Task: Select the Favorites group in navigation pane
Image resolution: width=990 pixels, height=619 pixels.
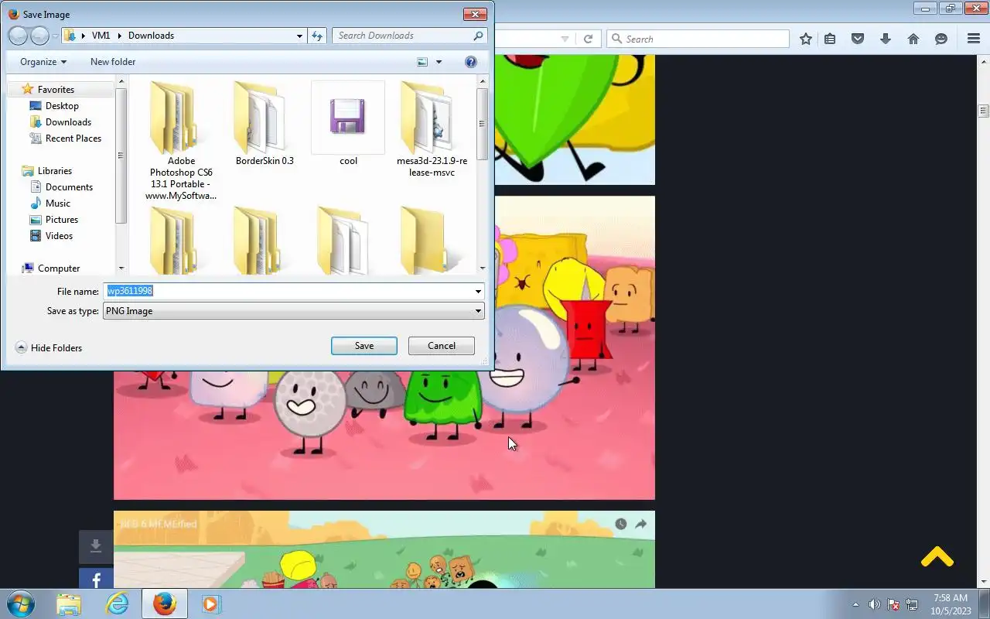Action: point(56,90)
